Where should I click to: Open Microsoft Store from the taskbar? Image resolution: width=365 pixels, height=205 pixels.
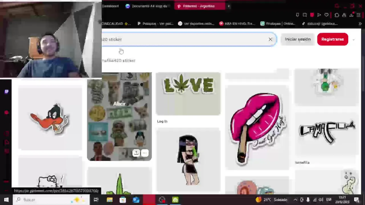pyautogui.click(x=123, y=200)
